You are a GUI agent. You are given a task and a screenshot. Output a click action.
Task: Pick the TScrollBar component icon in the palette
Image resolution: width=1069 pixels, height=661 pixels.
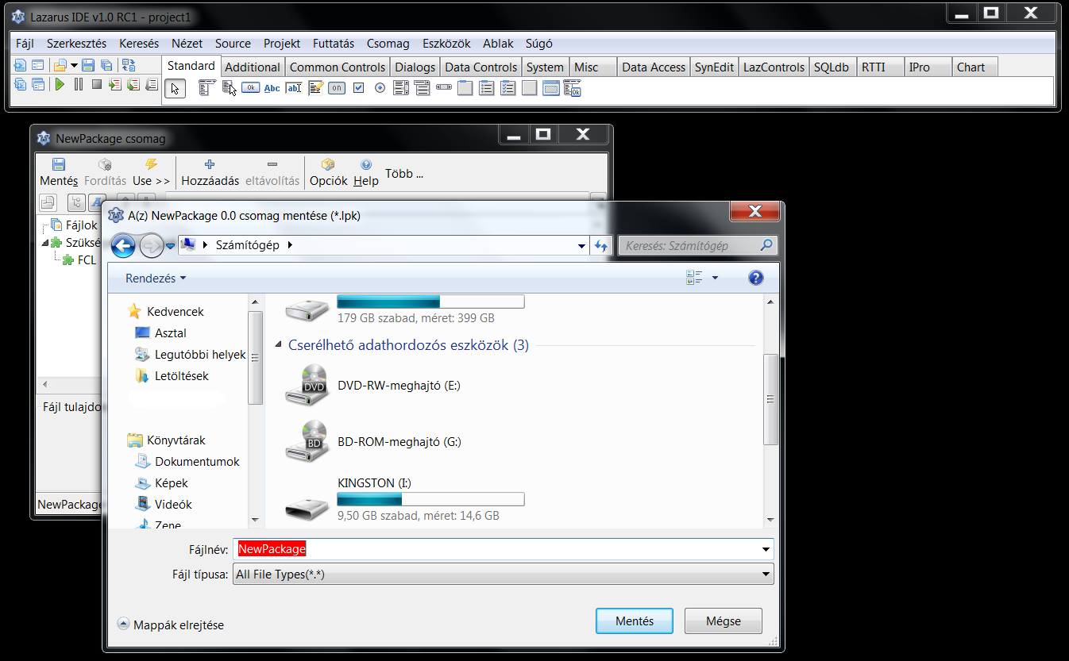(444, 87)
